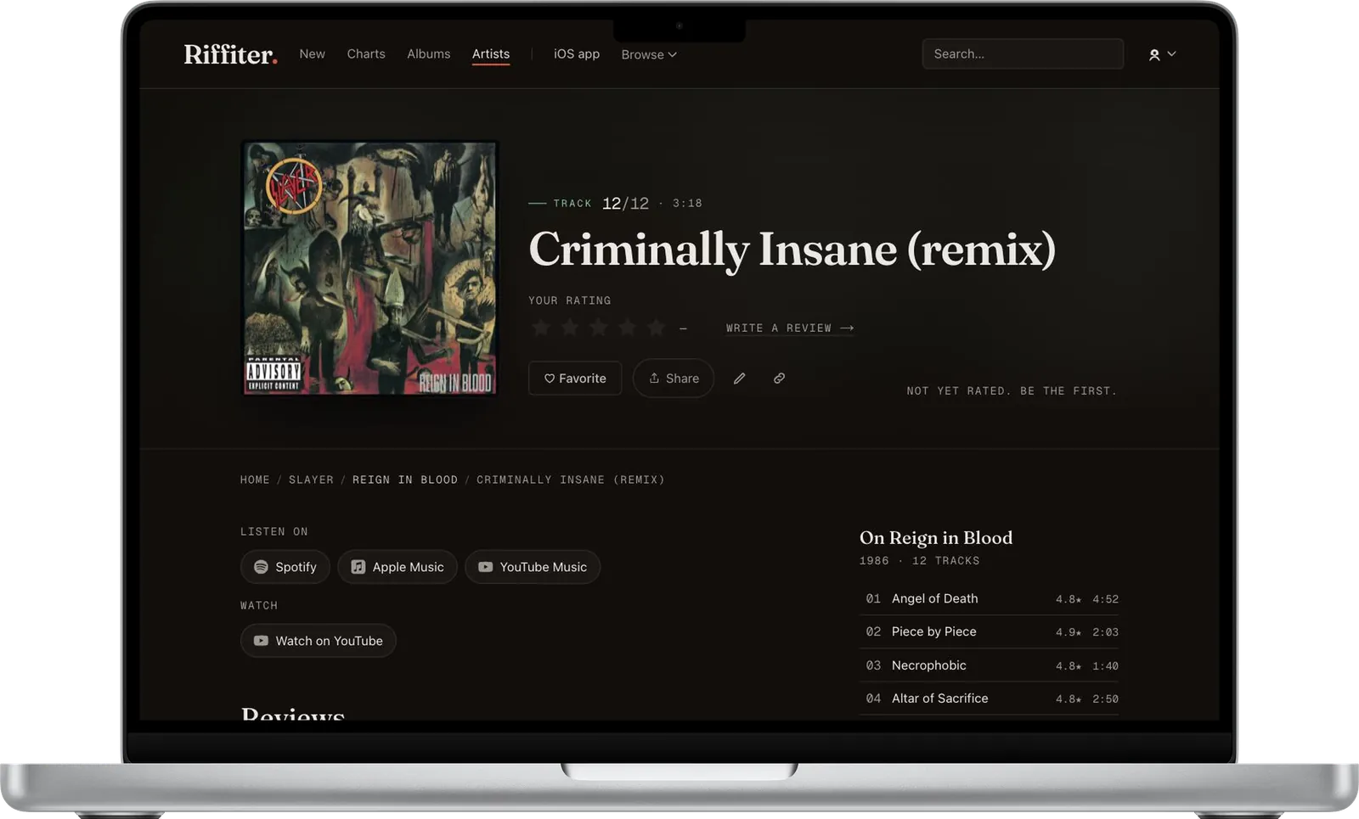Screen dimensions: 1359x819
Task: Rate the track five stars
Action: pyautogui.click(x=657, y=328)
